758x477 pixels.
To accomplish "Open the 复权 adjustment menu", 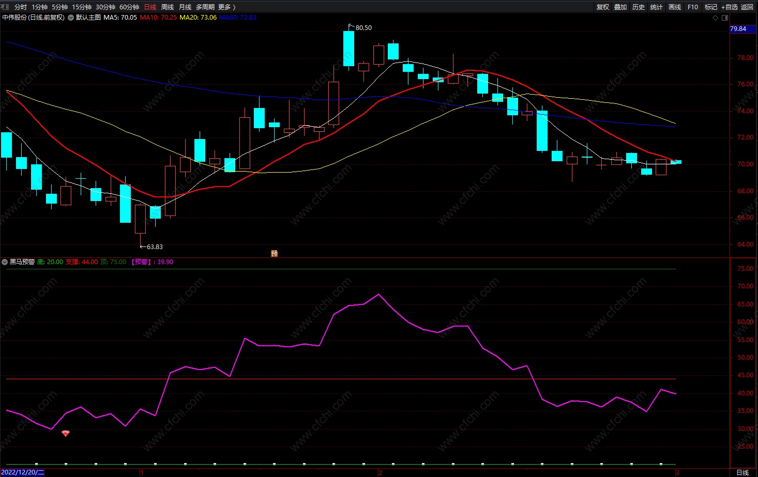I will pos(603,7).
